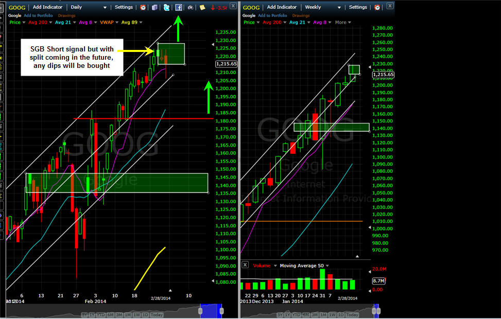Click the Twitter share icon

click(166, 7)
